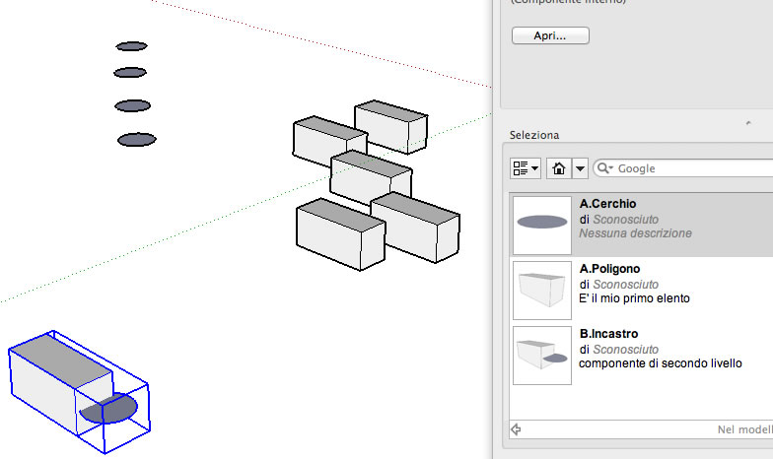
Task: Select the A.Poligono component thumbnail
Action: [542, 290]
